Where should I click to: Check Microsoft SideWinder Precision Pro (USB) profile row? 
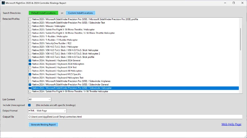pyautogui.click(x=30, y=19)
